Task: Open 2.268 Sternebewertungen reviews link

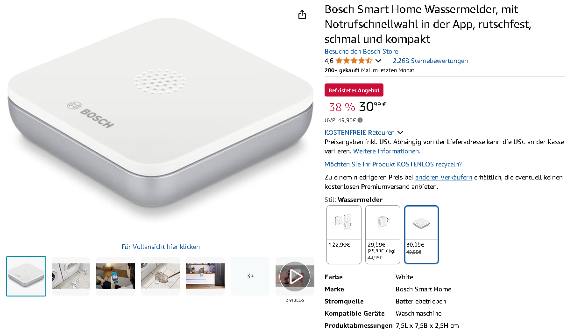Action: tap(430, 61)
